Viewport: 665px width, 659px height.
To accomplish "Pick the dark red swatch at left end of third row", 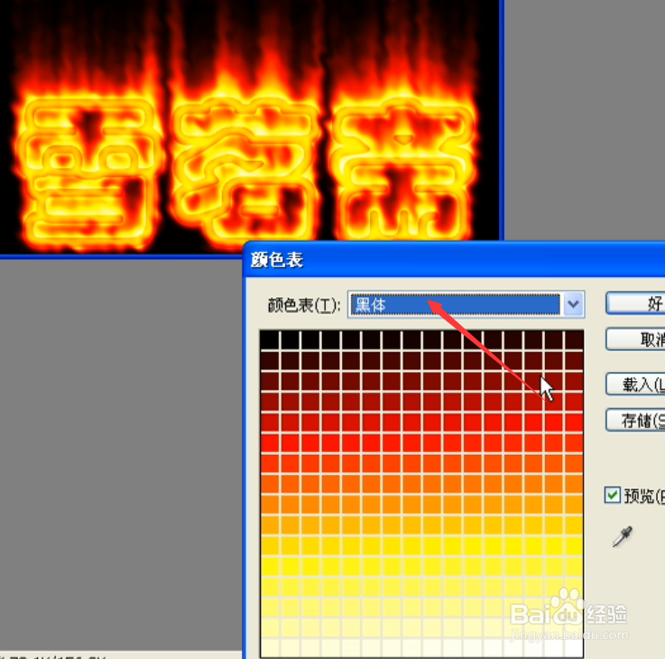I will tap(269, 381).
